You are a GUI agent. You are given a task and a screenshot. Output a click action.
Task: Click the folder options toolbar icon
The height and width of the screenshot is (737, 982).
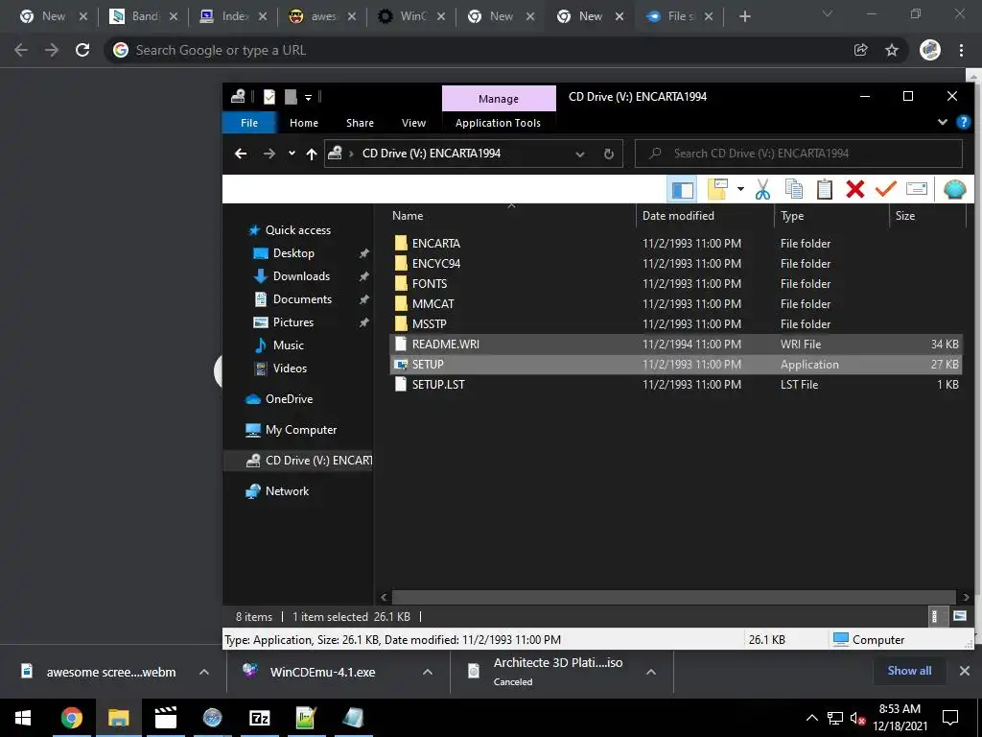point(717,189)
